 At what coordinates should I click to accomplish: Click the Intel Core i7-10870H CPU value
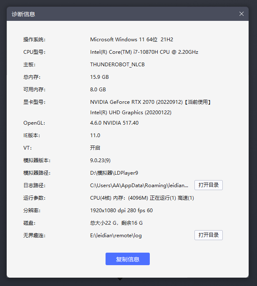click(144, 52)
